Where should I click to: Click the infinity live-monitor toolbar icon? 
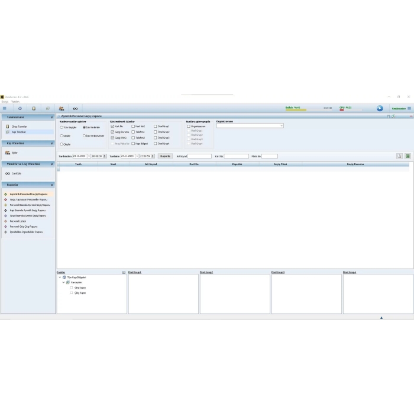(75, 109)
